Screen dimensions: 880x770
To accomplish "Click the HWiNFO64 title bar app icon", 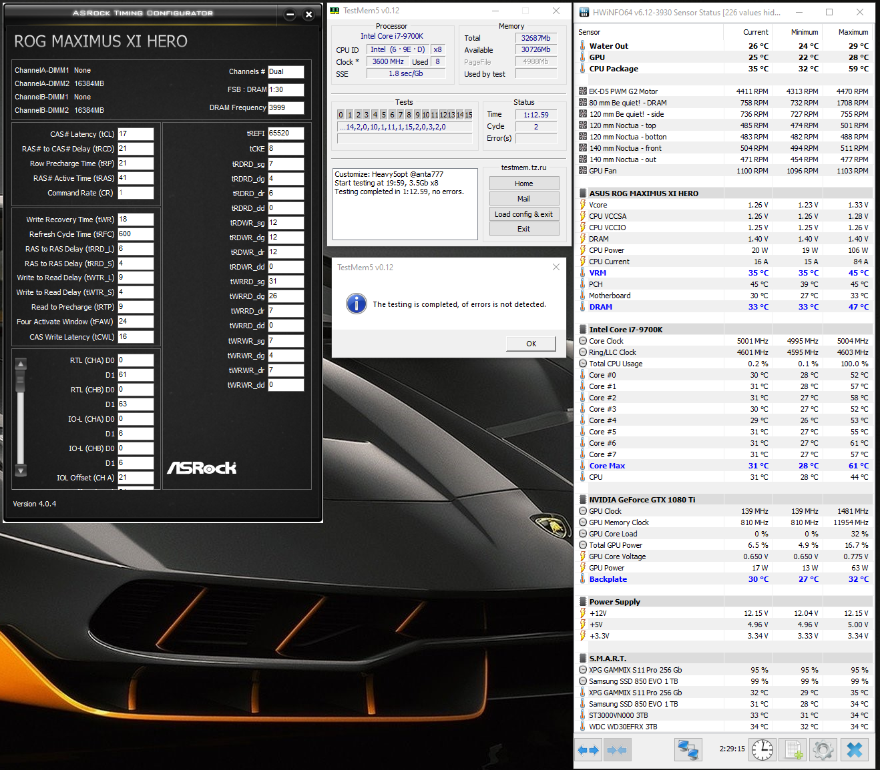I will (584, 12).
